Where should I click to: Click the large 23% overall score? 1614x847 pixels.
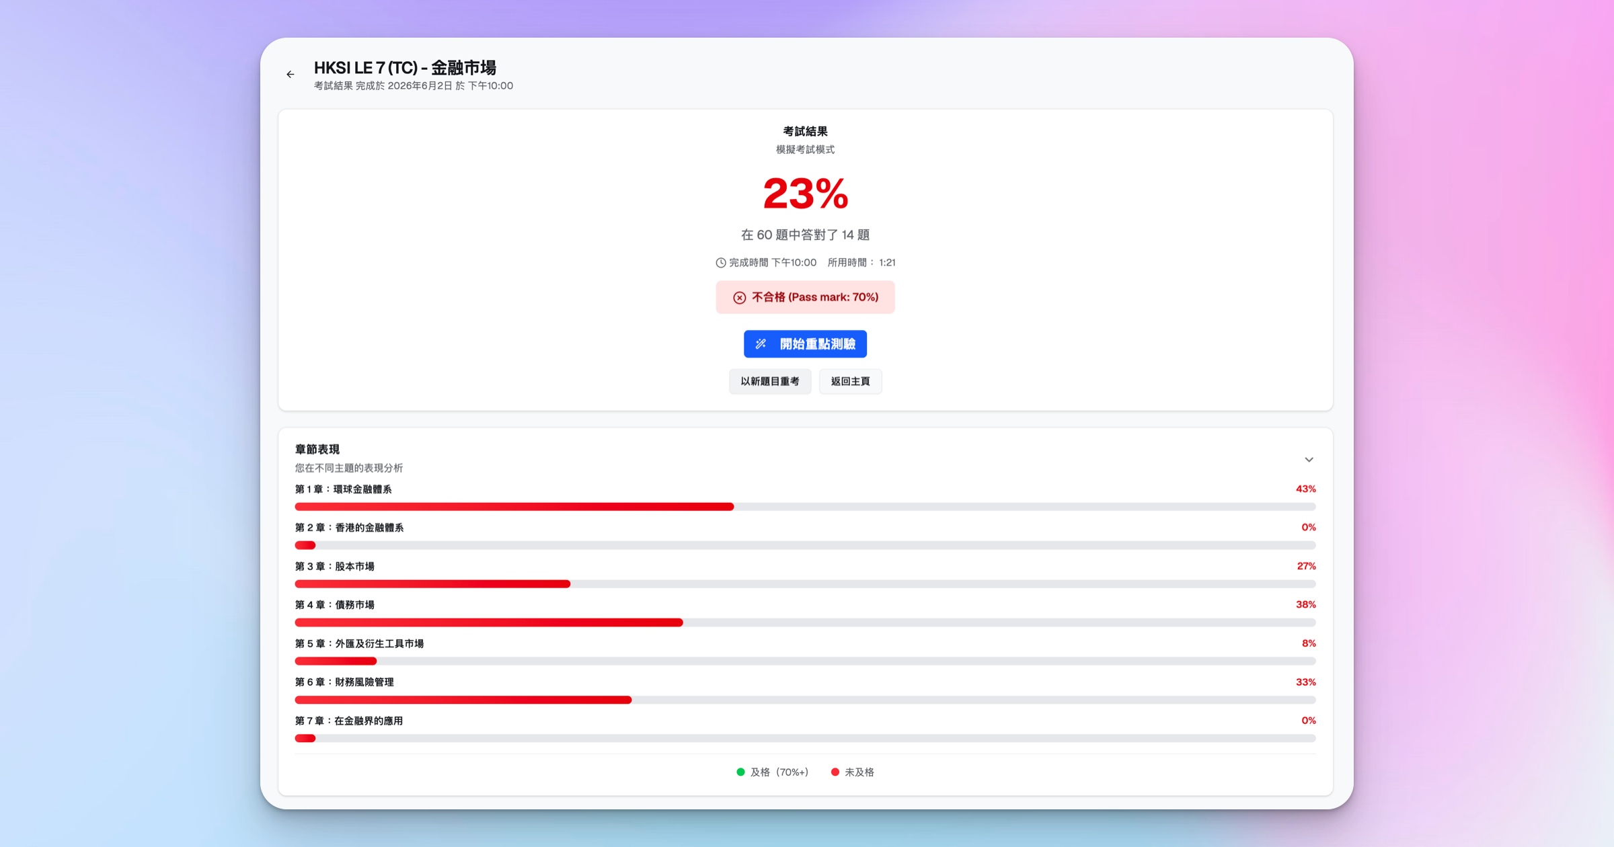point(805,194)
